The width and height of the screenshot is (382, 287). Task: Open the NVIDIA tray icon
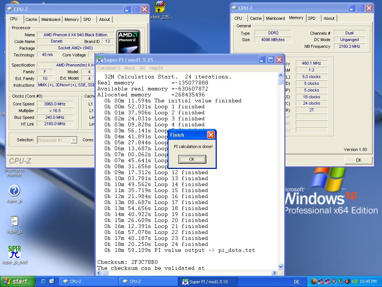(354, 282)
